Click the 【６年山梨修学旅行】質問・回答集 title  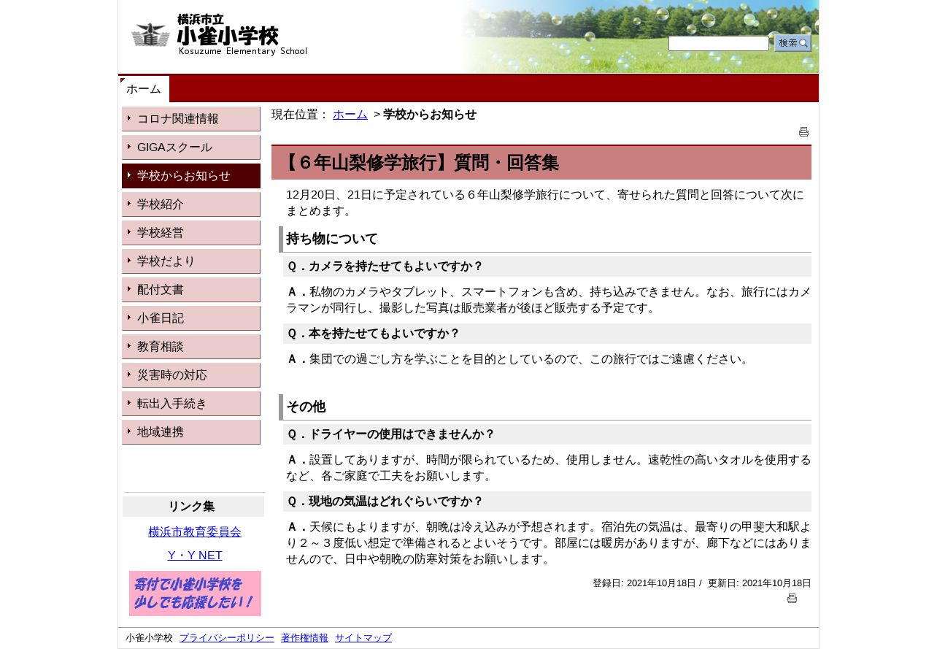pyautogui.click(x=541, y=163)
